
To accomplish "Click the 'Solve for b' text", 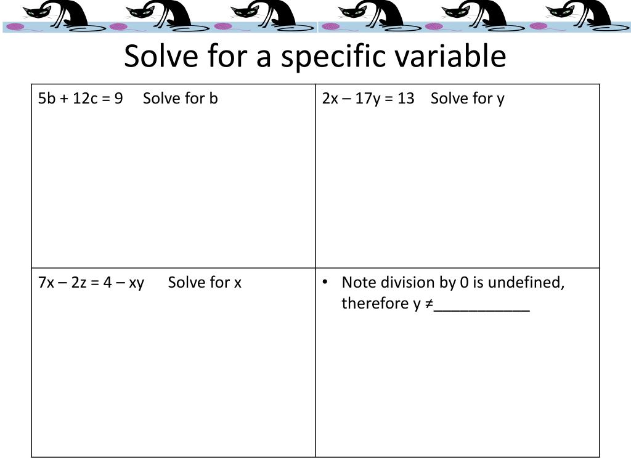I will click(181, 99).
